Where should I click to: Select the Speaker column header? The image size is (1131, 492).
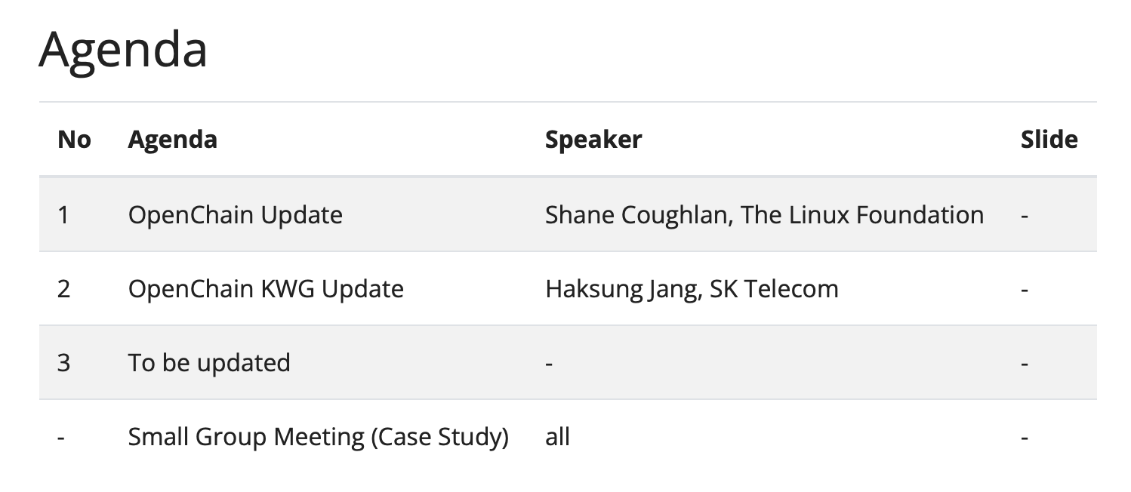[593, 140]
